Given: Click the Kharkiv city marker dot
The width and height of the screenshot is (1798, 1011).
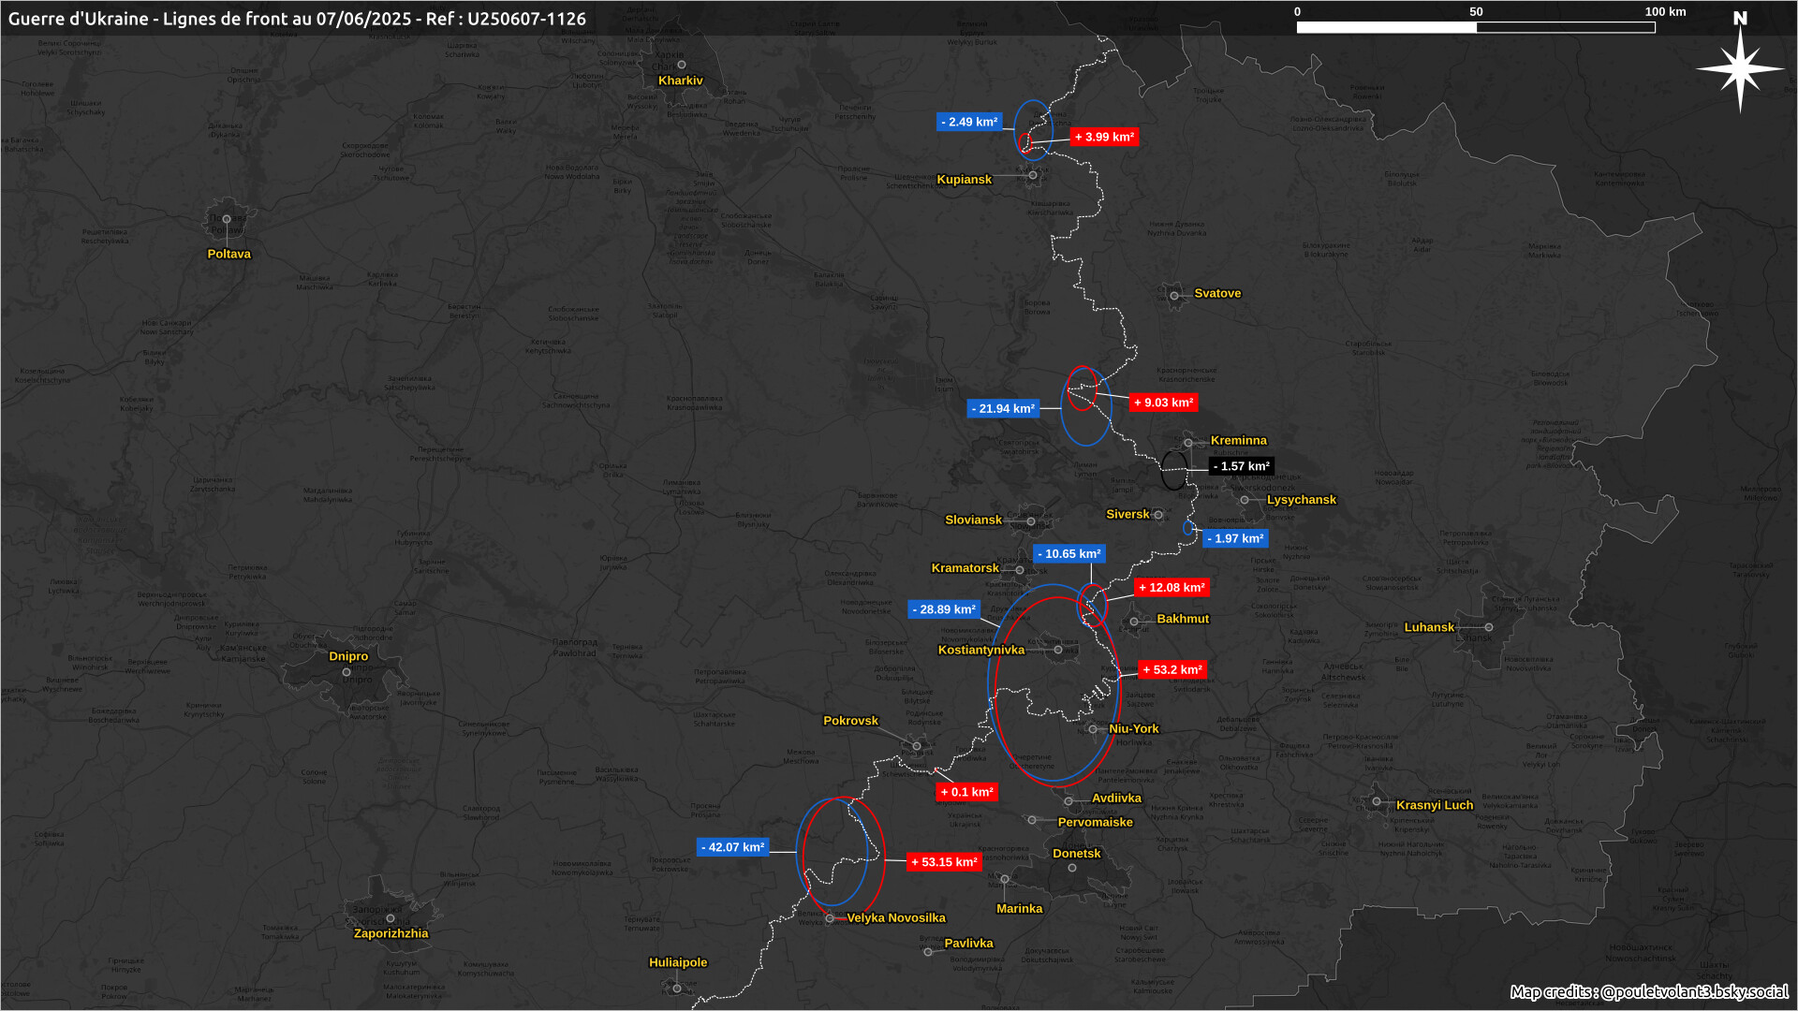Looking at the screenshot, I should click(682, 65).
